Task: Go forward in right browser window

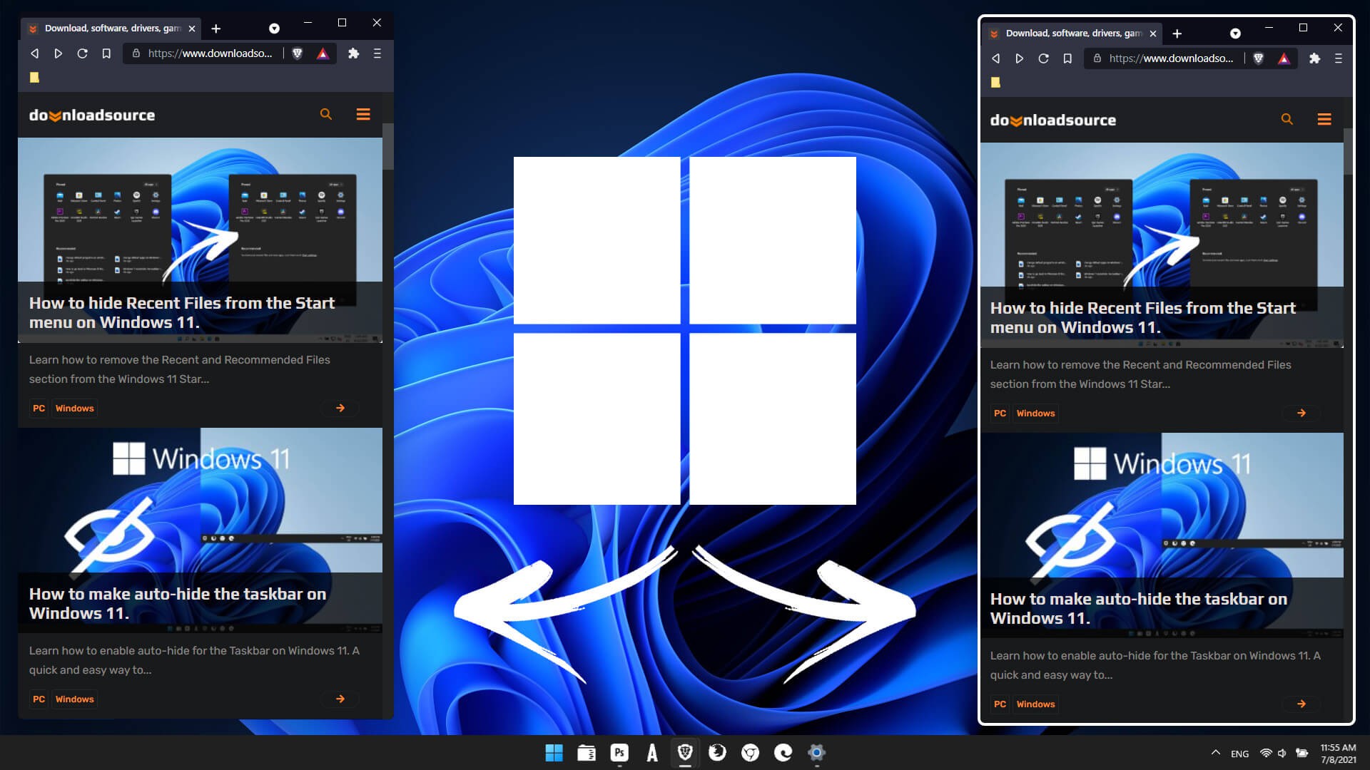Action: click(x=1020, y=58)
